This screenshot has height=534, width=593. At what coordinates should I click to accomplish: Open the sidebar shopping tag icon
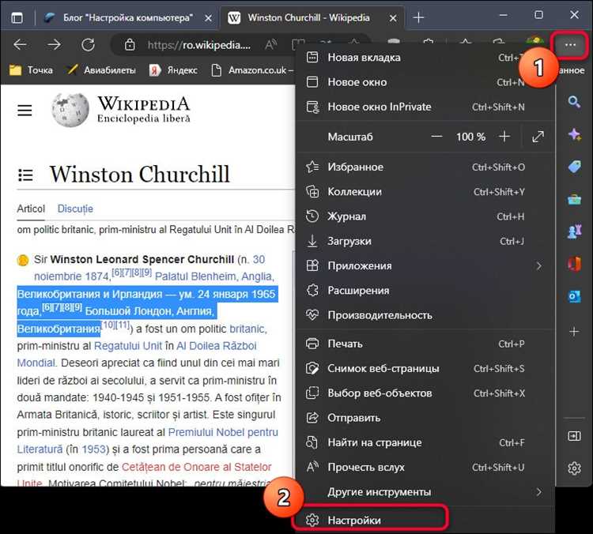coord(574,167)
